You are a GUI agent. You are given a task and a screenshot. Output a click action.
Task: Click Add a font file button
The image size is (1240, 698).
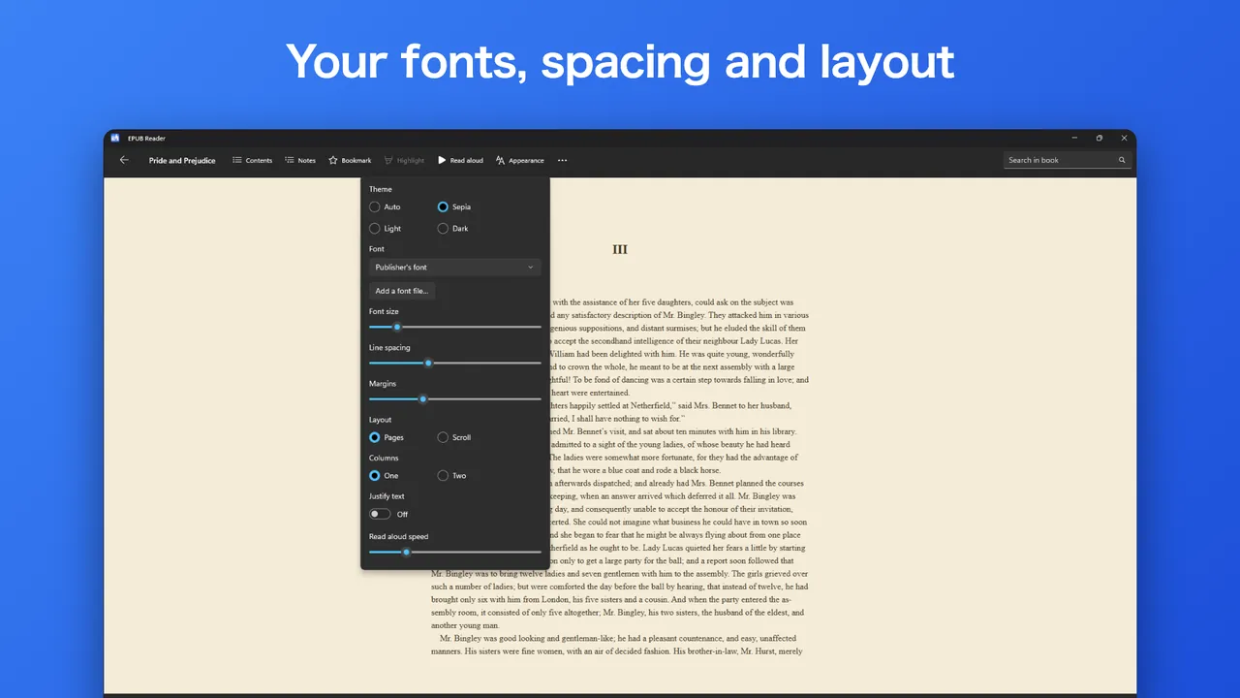click(x=401, y=291)
